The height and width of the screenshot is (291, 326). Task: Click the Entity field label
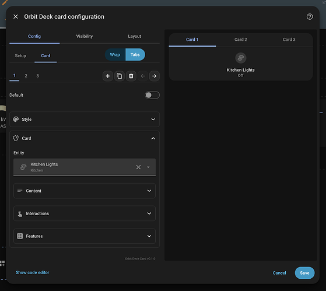tap(19, 153)
